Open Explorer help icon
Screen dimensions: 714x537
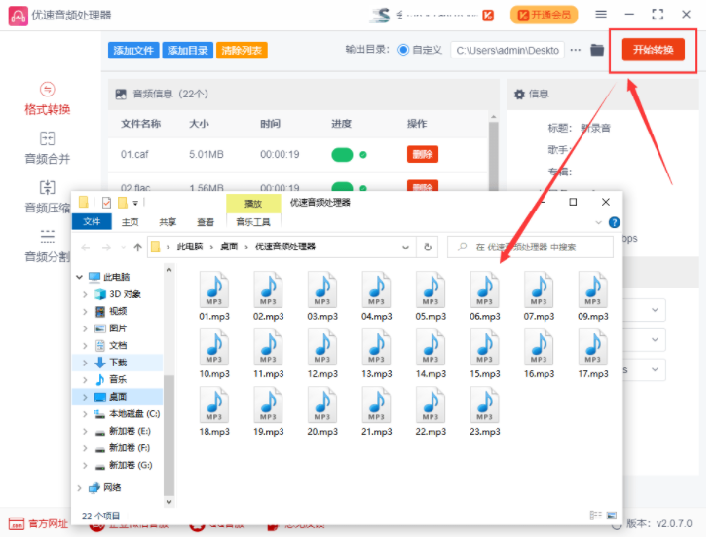(x=614, y=222)
